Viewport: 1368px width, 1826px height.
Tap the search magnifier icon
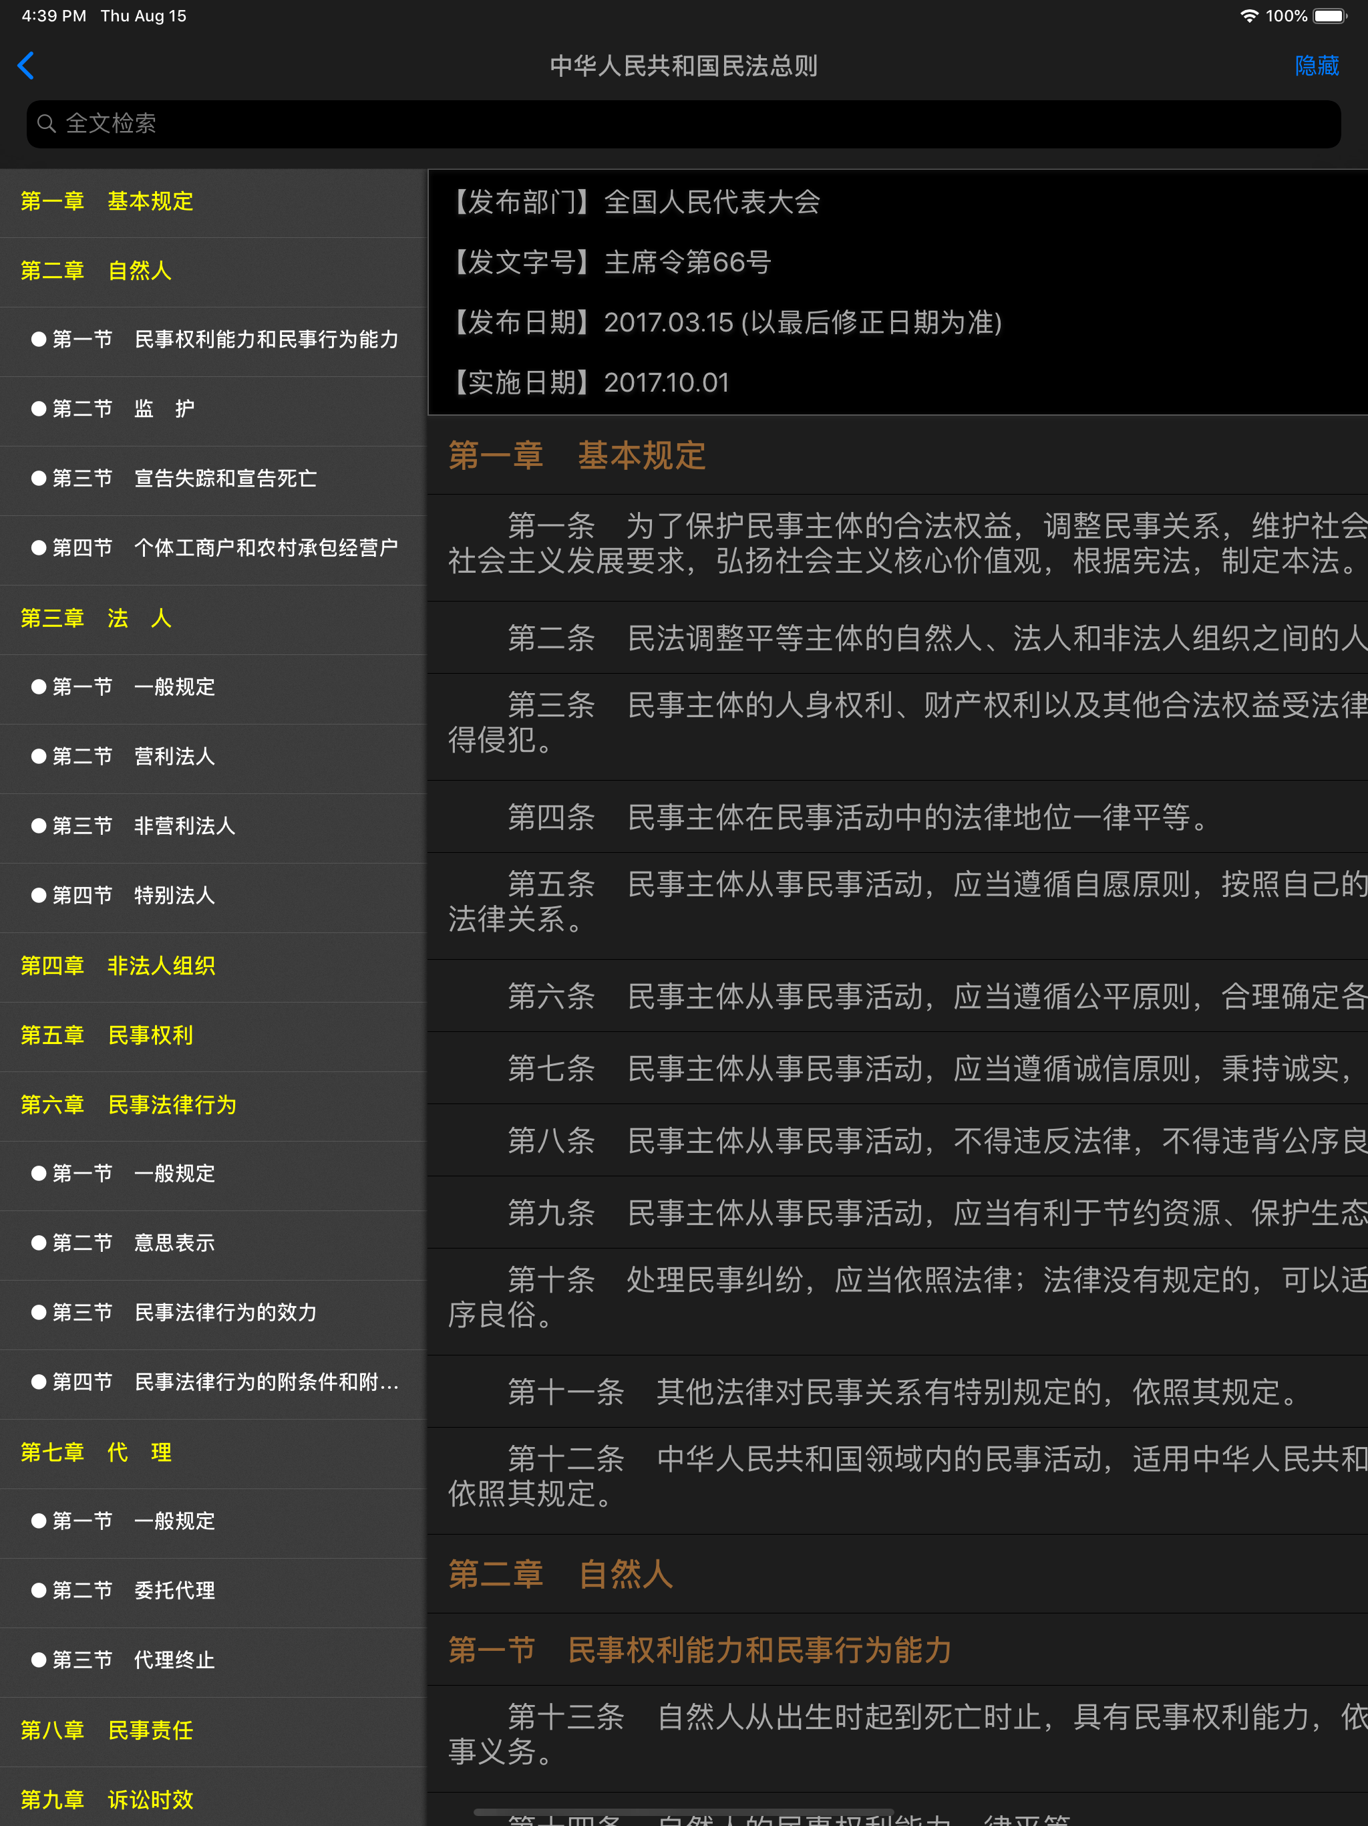click(x=47, y=124)
